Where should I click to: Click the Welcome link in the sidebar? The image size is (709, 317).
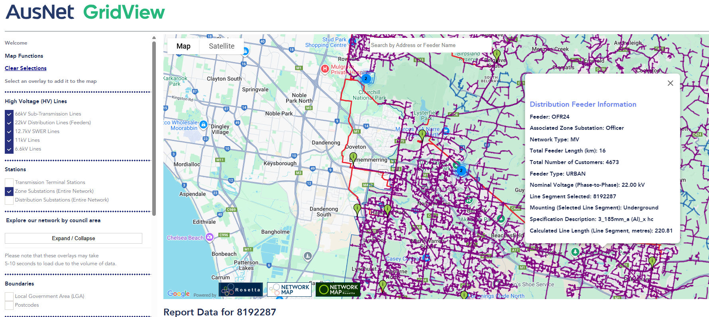pyautogui.click(x=16, y=43)
